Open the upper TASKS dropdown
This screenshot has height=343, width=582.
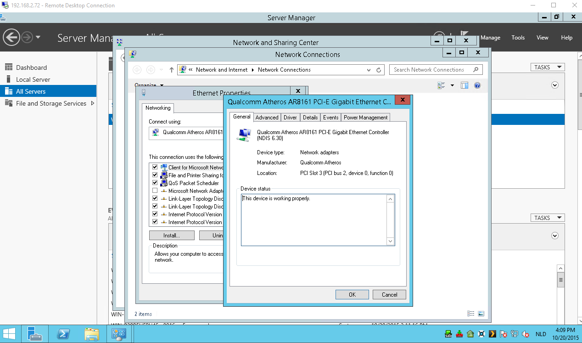(548, 67)
